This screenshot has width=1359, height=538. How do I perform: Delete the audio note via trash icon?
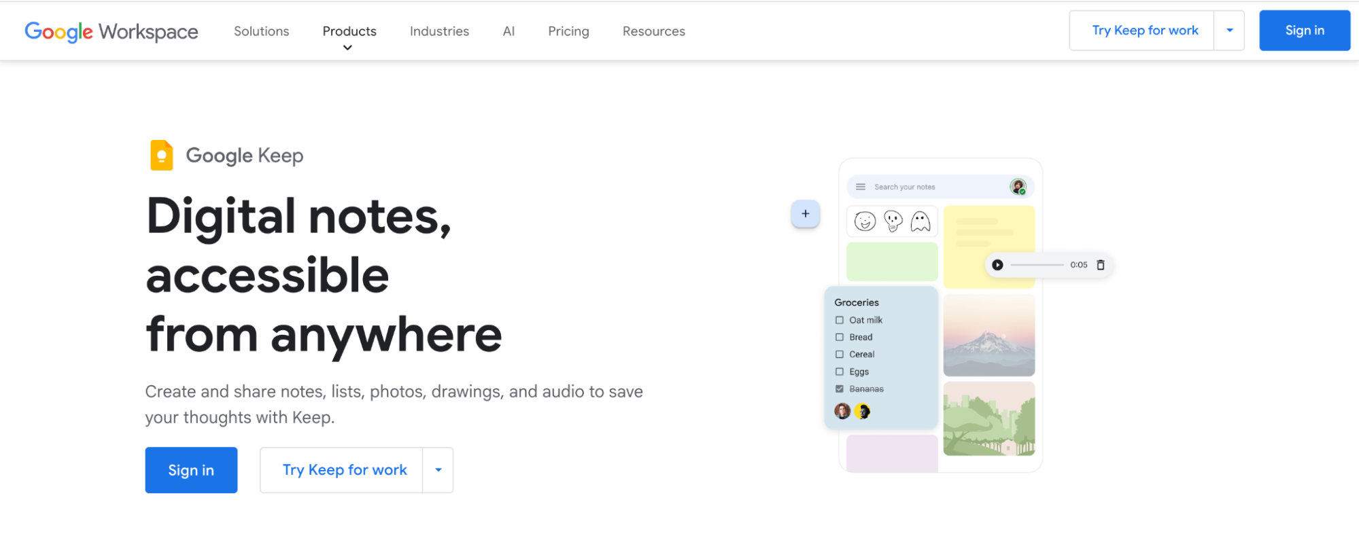tap(1101, 265)
